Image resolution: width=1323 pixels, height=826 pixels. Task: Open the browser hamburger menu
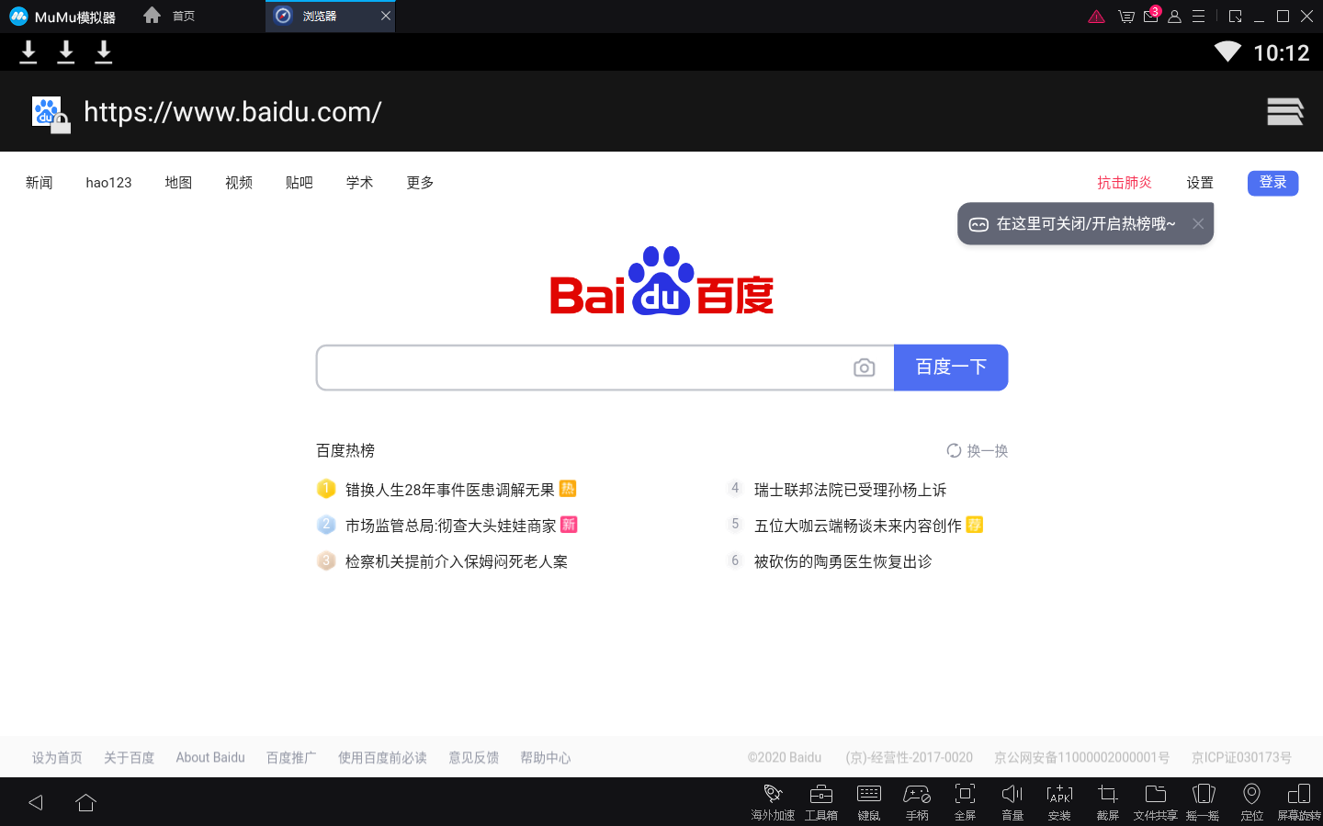click(1284, 111)
